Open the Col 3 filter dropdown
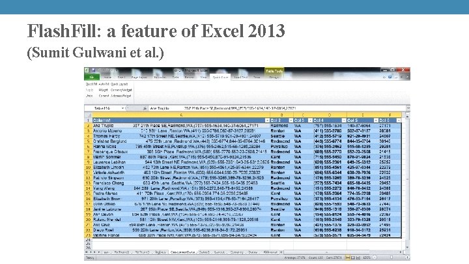469x264 pixels. click(x=310, y=121)
